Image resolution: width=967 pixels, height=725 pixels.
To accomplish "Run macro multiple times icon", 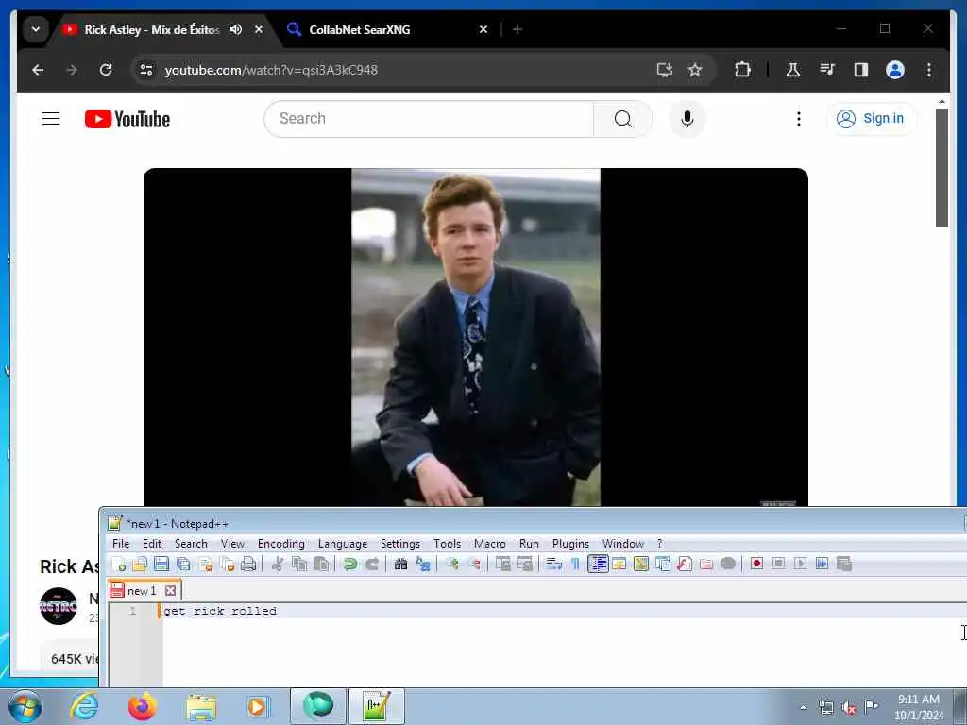I will tap(822, 564).
